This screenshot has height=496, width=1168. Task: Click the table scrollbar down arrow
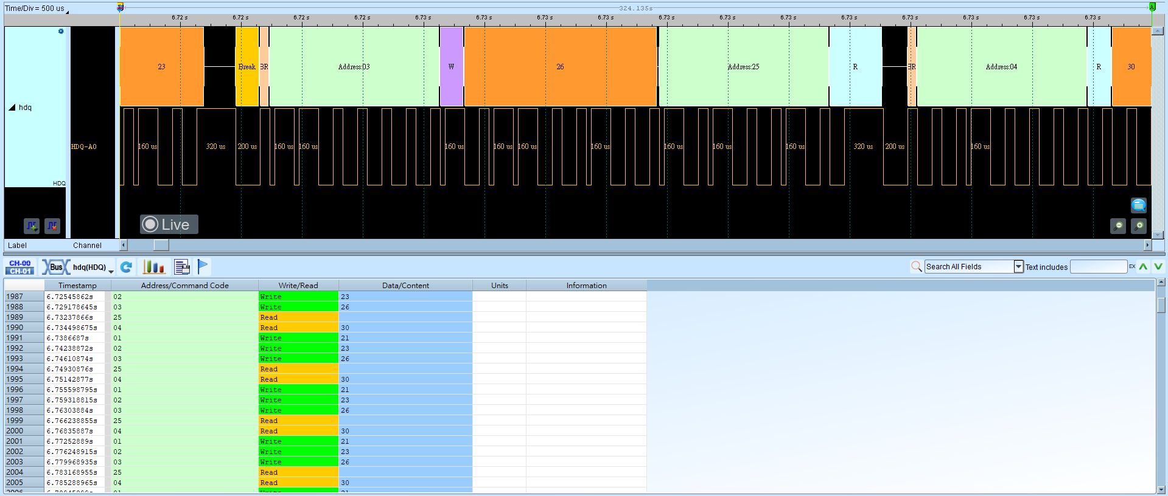coord(1161,489)
